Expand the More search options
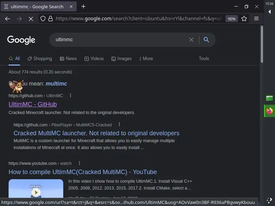275x206 pixels. pyautogui.click(x=146, y=58)
